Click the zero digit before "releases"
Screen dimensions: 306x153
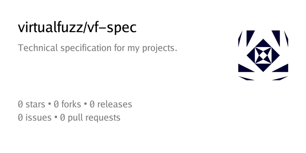(92, 105)
